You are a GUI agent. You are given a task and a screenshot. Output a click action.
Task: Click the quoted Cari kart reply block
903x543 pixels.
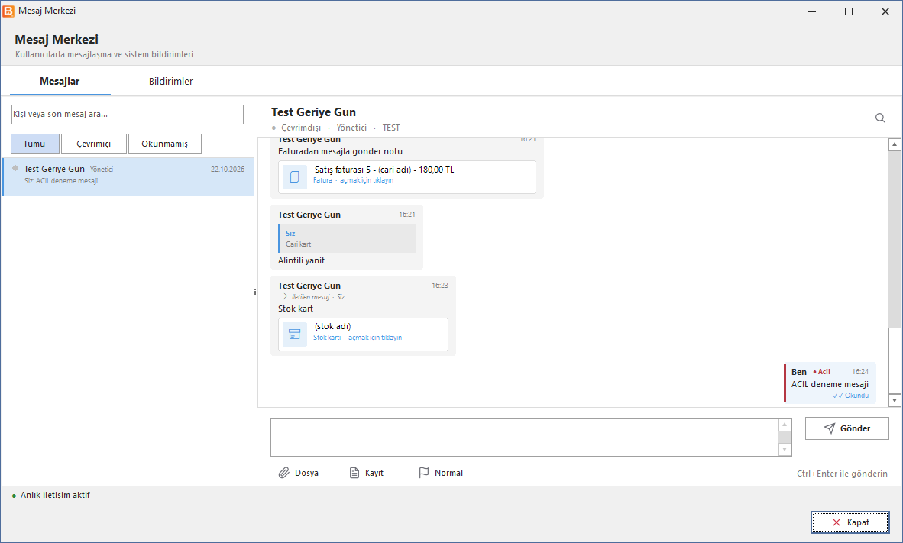(x=347, y=238)
